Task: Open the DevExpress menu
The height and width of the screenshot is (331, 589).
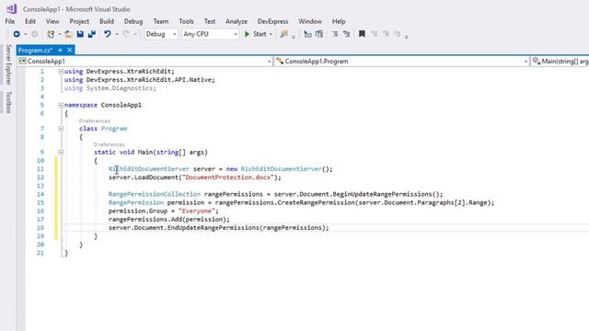Action: click(x=272, y=21)
